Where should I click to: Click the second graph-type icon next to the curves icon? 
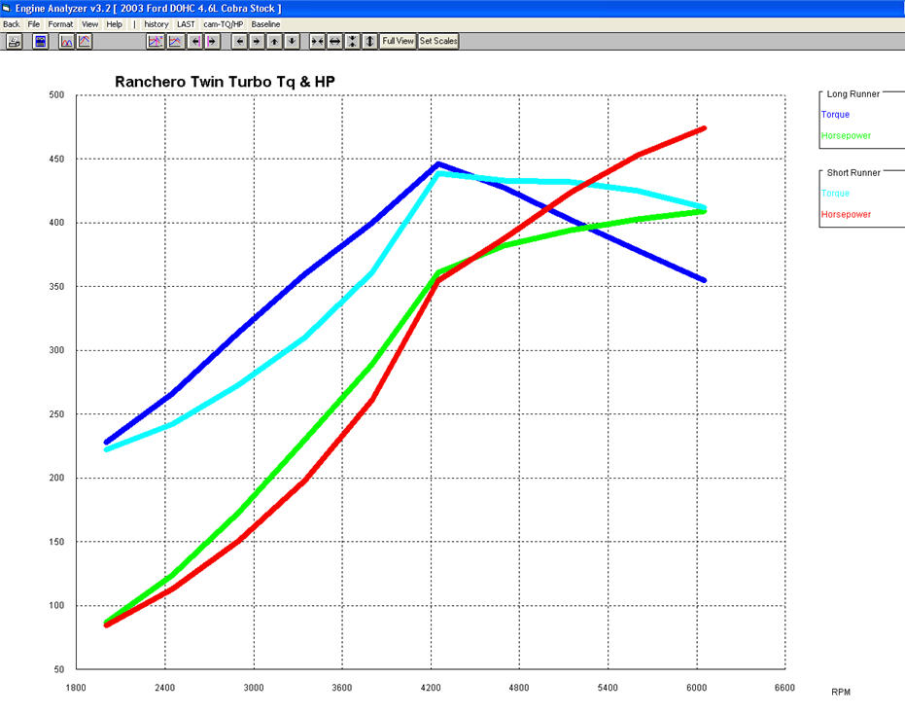coord(85,42)
